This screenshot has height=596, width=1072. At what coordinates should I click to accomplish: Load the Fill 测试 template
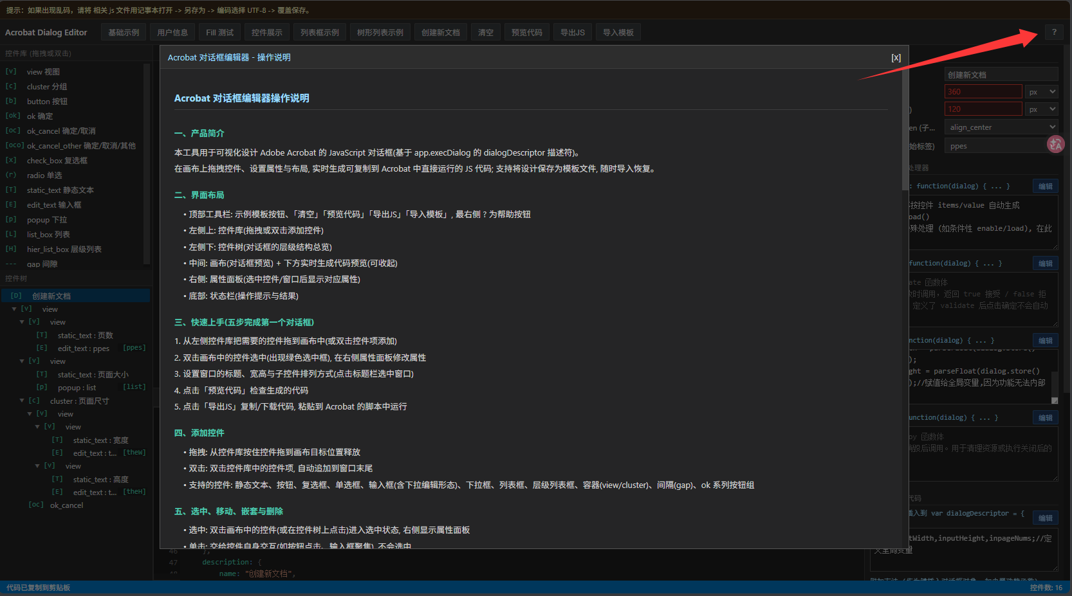click(220, 32)
